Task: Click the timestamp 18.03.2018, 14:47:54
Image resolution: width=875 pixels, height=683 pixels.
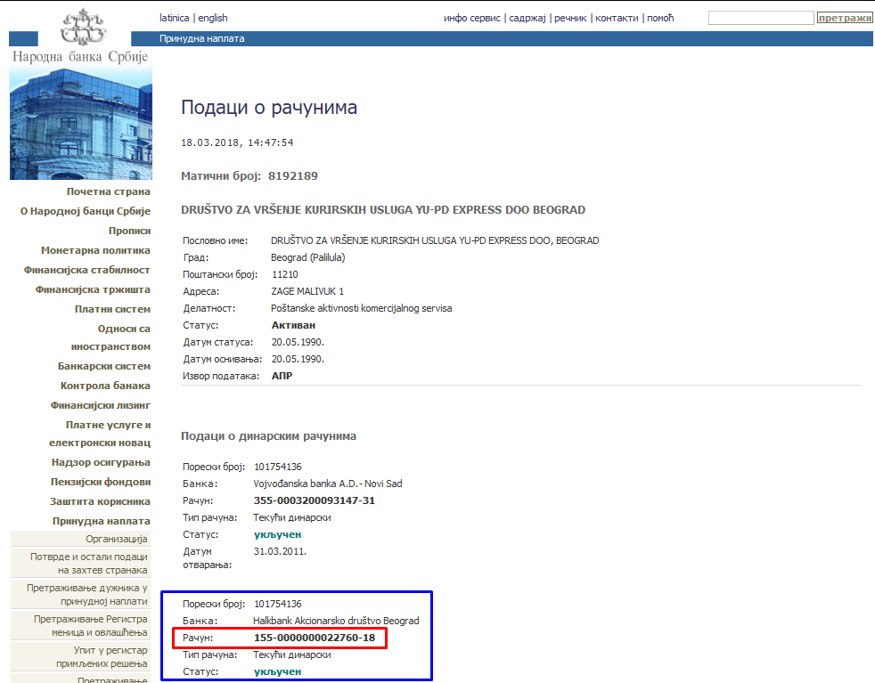Action: coord(237,142)
